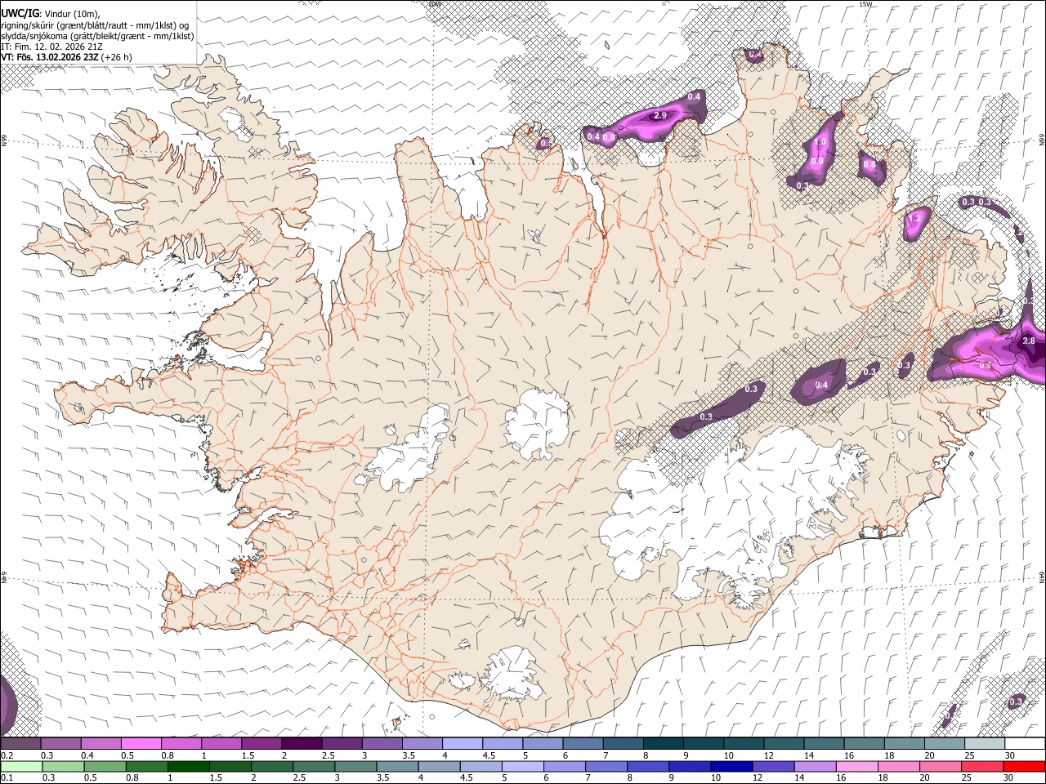Click the 66N latitude label on the right edge
The width and height of the screenshot is (1046, 784).
pyautogui.click(x=1042, y=140)
